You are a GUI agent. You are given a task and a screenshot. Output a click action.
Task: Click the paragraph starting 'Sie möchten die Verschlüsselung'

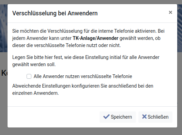(x=88, y=38)
